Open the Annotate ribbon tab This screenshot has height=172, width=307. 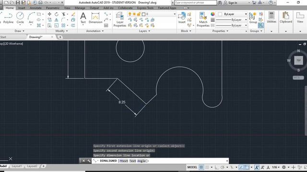[35, 8]
